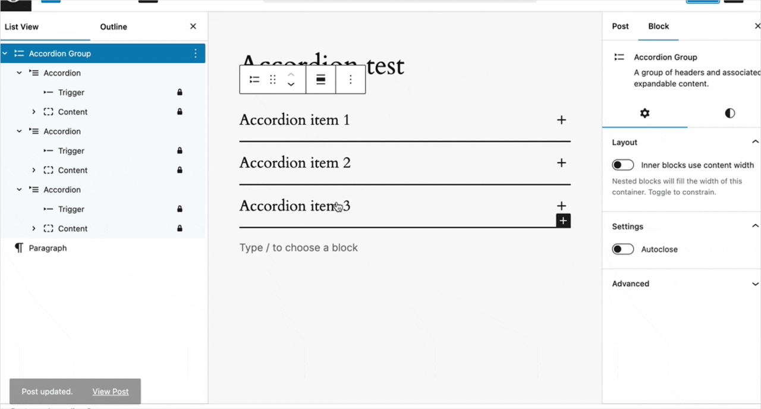Screen dimensions: 761x409
Task: Expand the Advanced panel
Action: (x=683, y=284)
